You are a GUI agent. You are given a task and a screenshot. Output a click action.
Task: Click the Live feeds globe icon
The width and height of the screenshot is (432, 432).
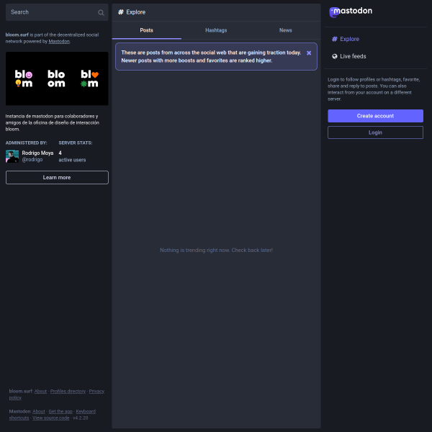(x=335, y=56)
